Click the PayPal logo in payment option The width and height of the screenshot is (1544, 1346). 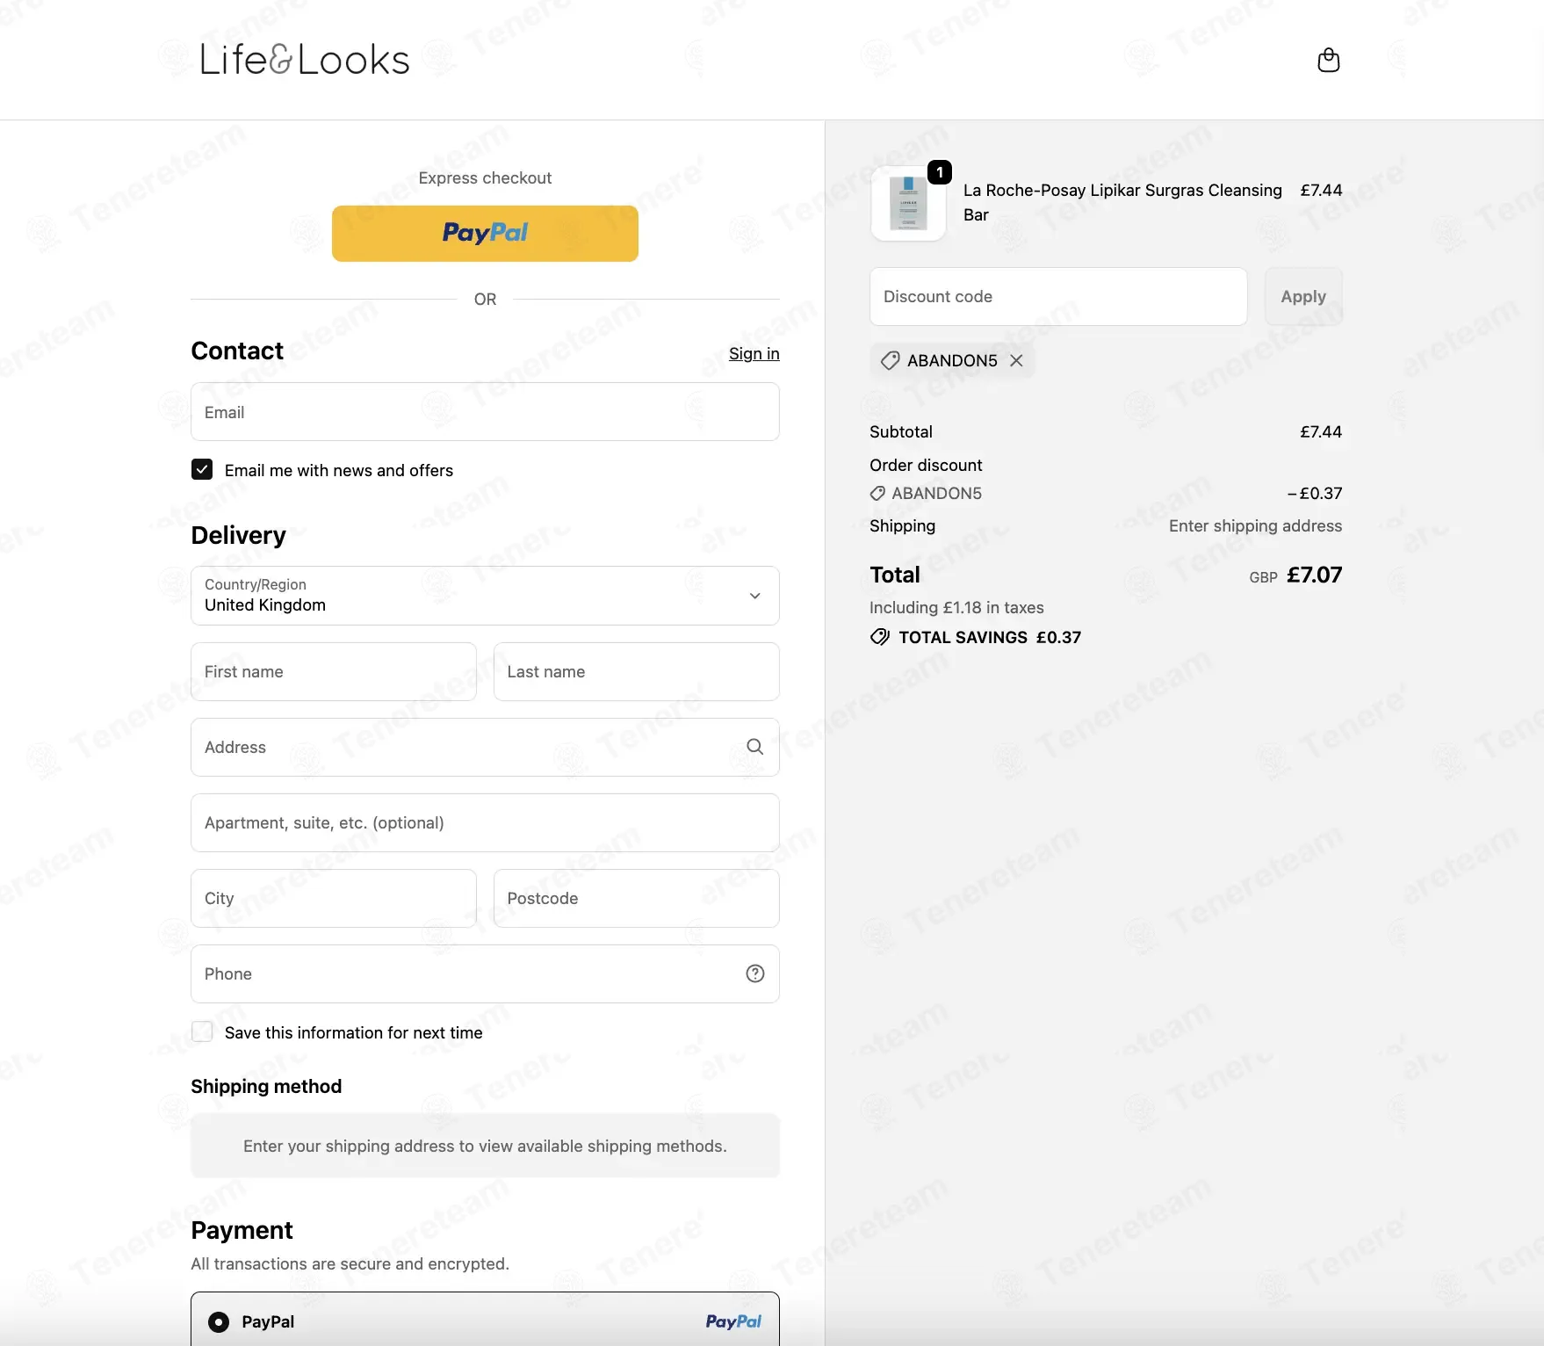[733, 1321]
